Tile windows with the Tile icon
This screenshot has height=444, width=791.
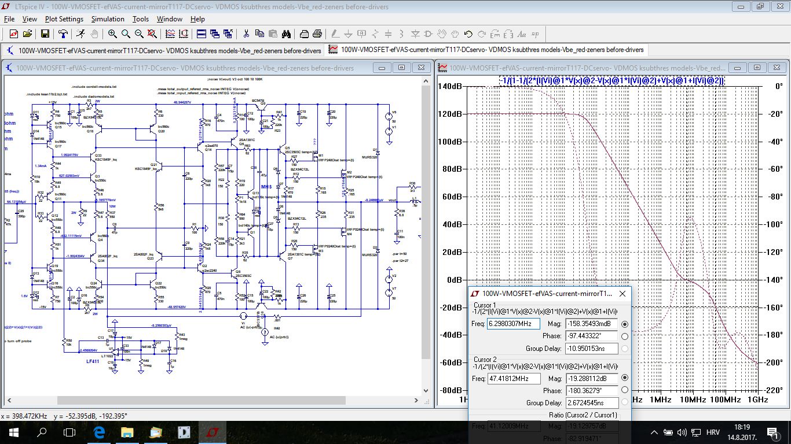(201, 34)
